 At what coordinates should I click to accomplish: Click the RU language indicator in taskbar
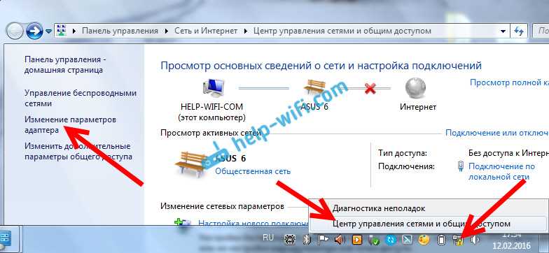267,238
